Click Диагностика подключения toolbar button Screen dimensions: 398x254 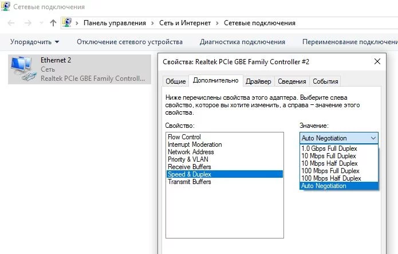pos(242,42)
